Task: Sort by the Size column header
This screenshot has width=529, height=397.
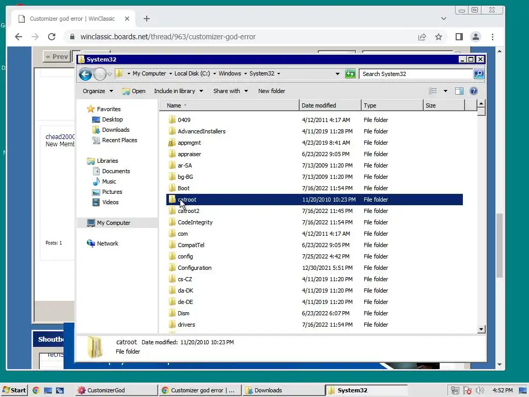Action: tap(444, 105)
